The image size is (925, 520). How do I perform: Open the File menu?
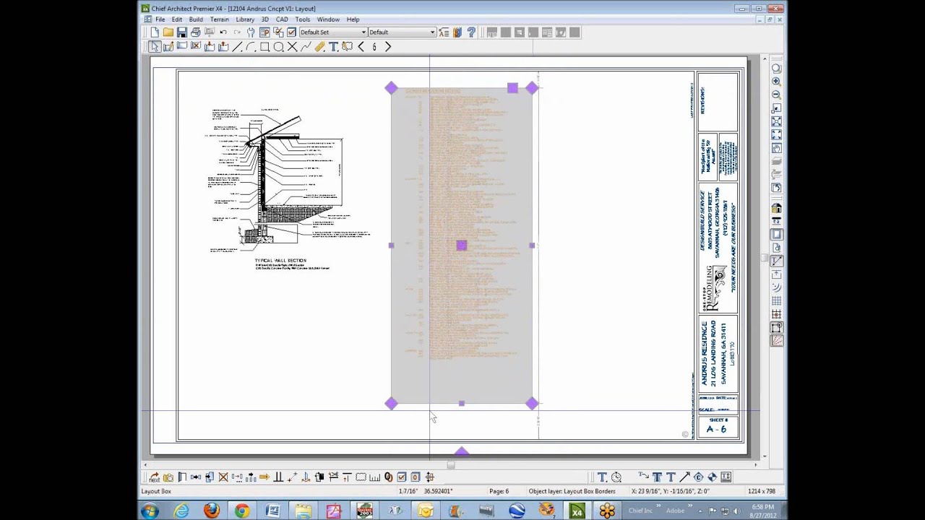point(160,19)
